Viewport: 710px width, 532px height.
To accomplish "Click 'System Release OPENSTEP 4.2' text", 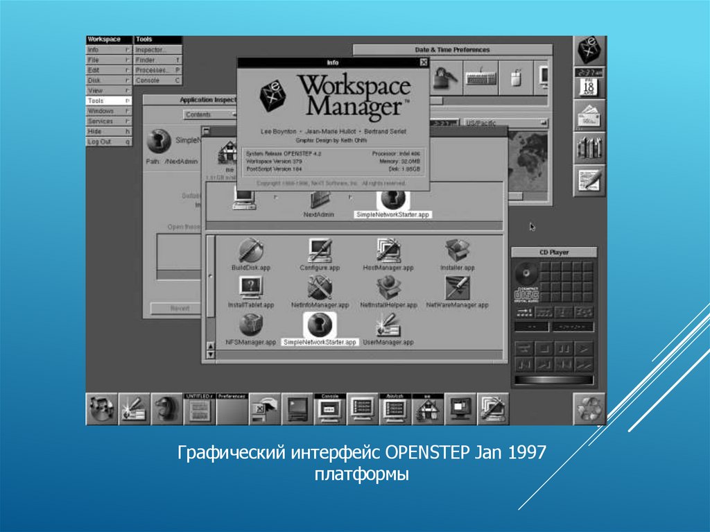I will (284, 153).
